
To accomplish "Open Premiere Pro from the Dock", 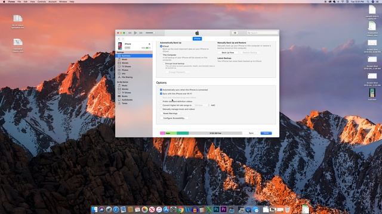I will click(x=223, y=209).
